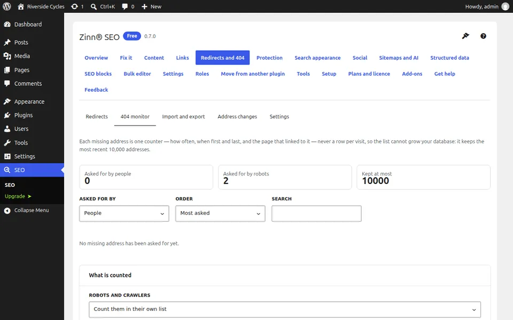Go to Posts in the sidebar
The width and height of the screenshot is (513, 320).
[x=32, y=42]
